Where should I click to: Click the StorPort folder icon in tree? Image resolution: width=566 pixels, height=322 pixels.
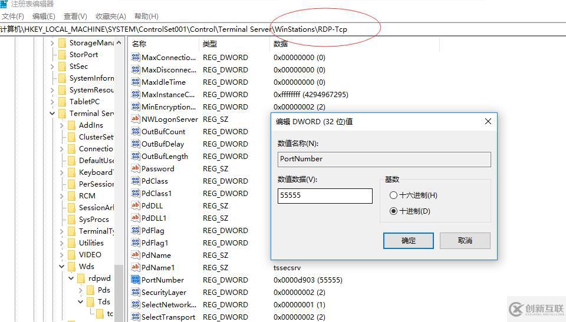62,54
